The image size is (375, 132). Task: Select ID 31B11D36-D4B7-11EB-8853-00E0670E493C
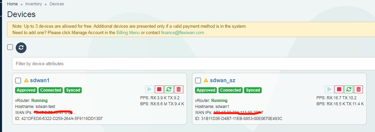coord(239,118)
